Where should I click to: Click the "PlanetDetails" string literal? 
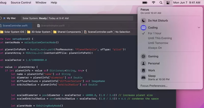pos(86,50)
